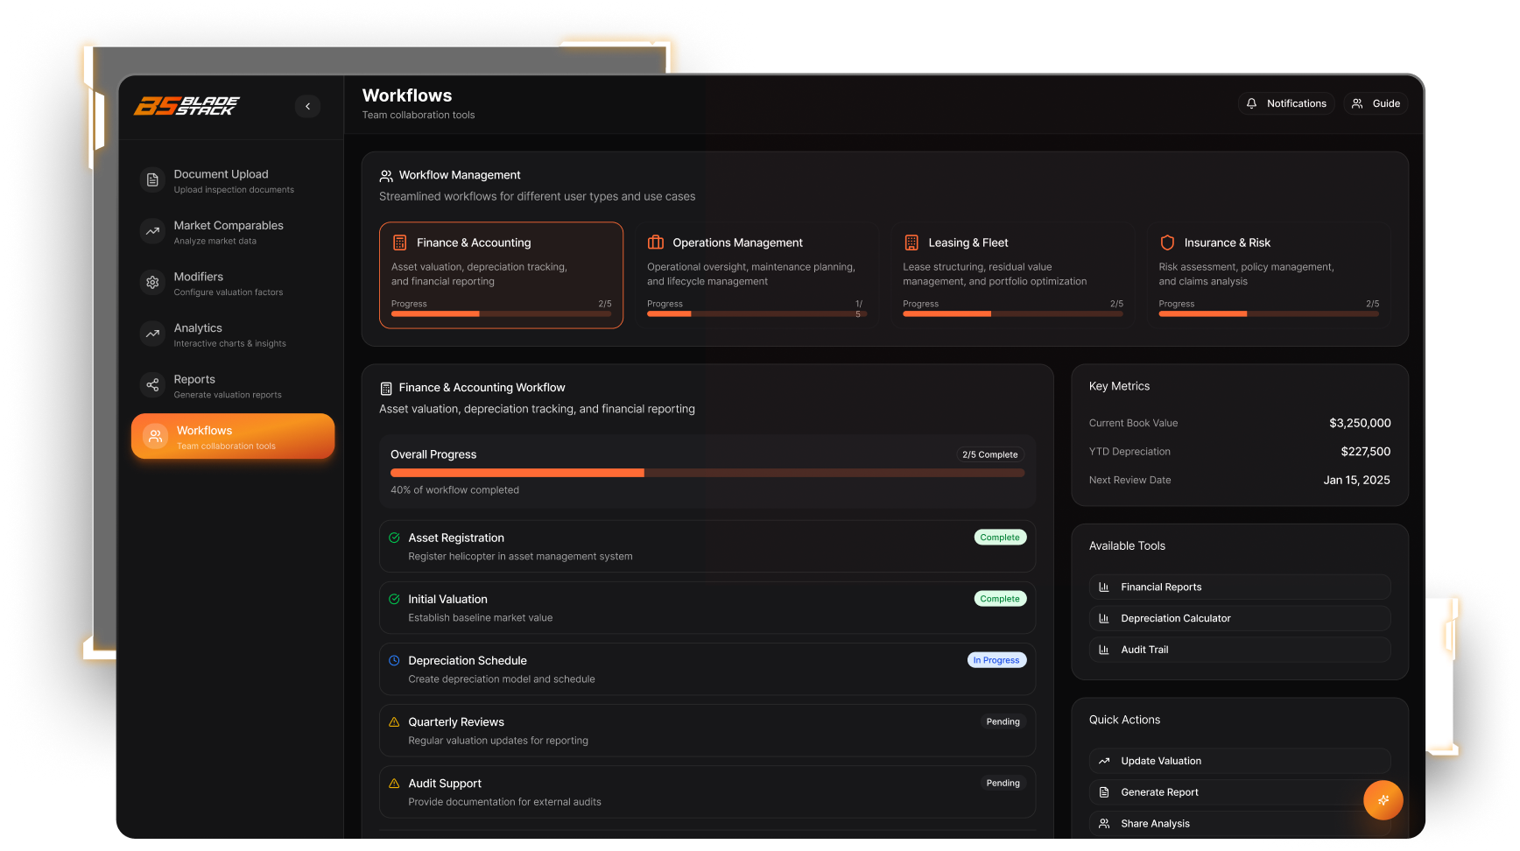
Task: Click the Initial Valuation green check icon
Action: (x=394, y=599)
